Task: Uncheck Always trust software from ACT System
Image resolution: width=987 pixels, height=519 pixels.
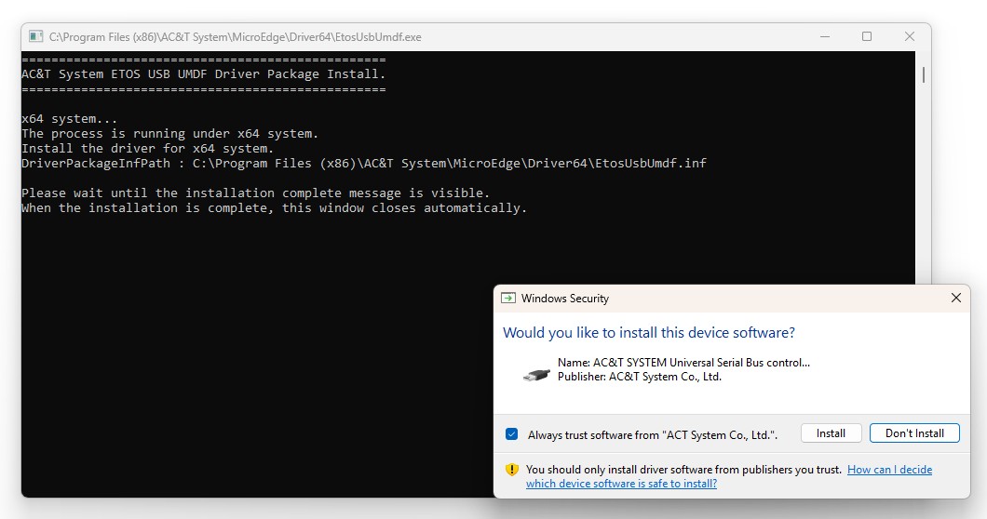Action: pos(512,434)
